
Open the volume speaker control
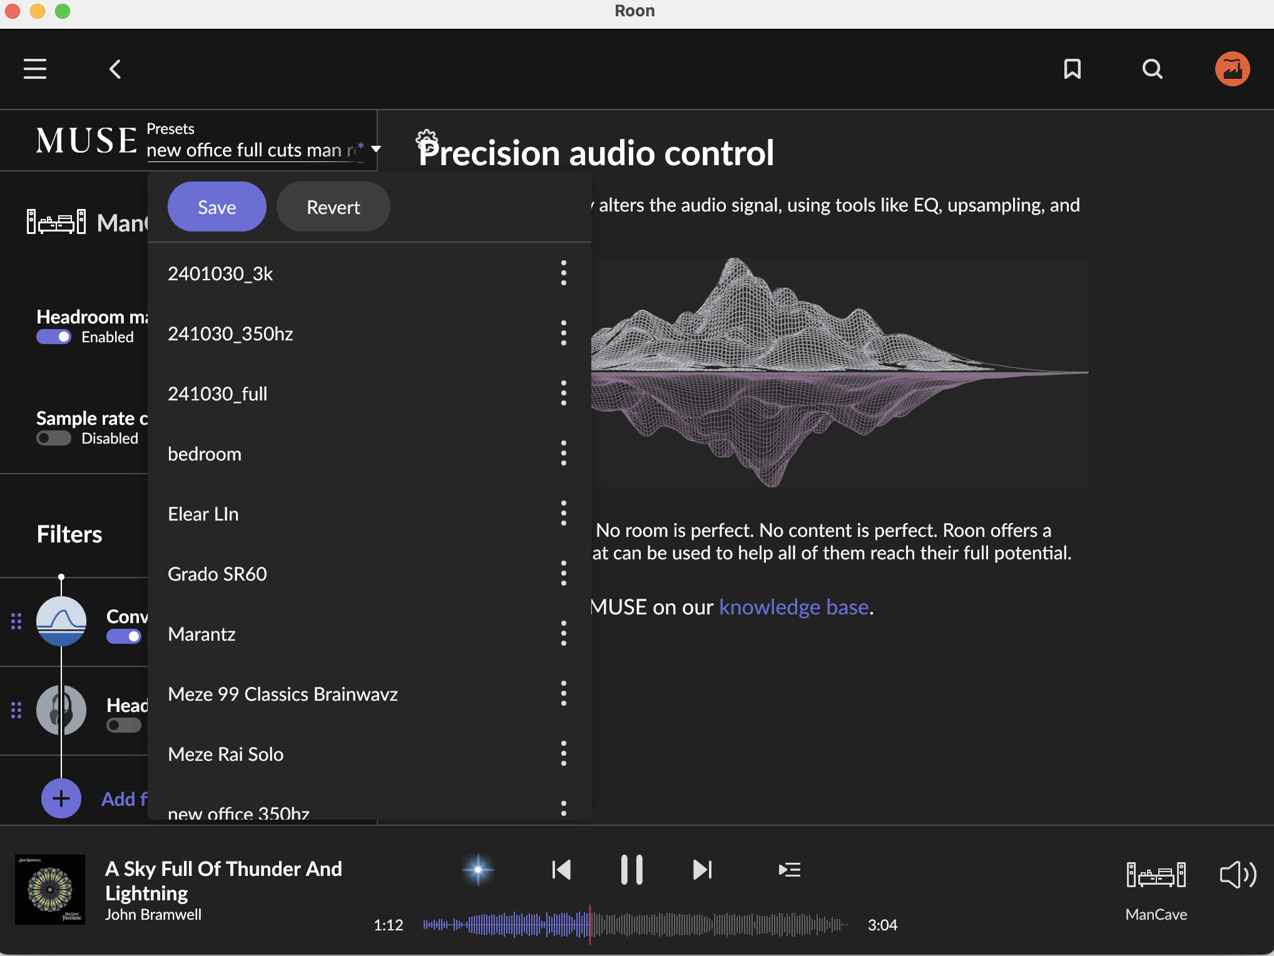[1238, 875]
